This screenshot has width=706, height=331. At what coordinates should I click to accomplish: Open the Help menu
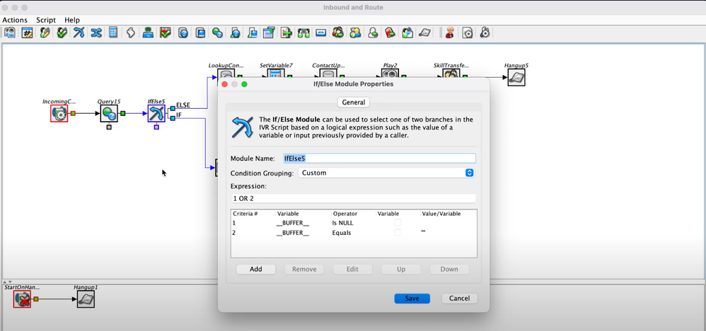(x=72, y=20)
